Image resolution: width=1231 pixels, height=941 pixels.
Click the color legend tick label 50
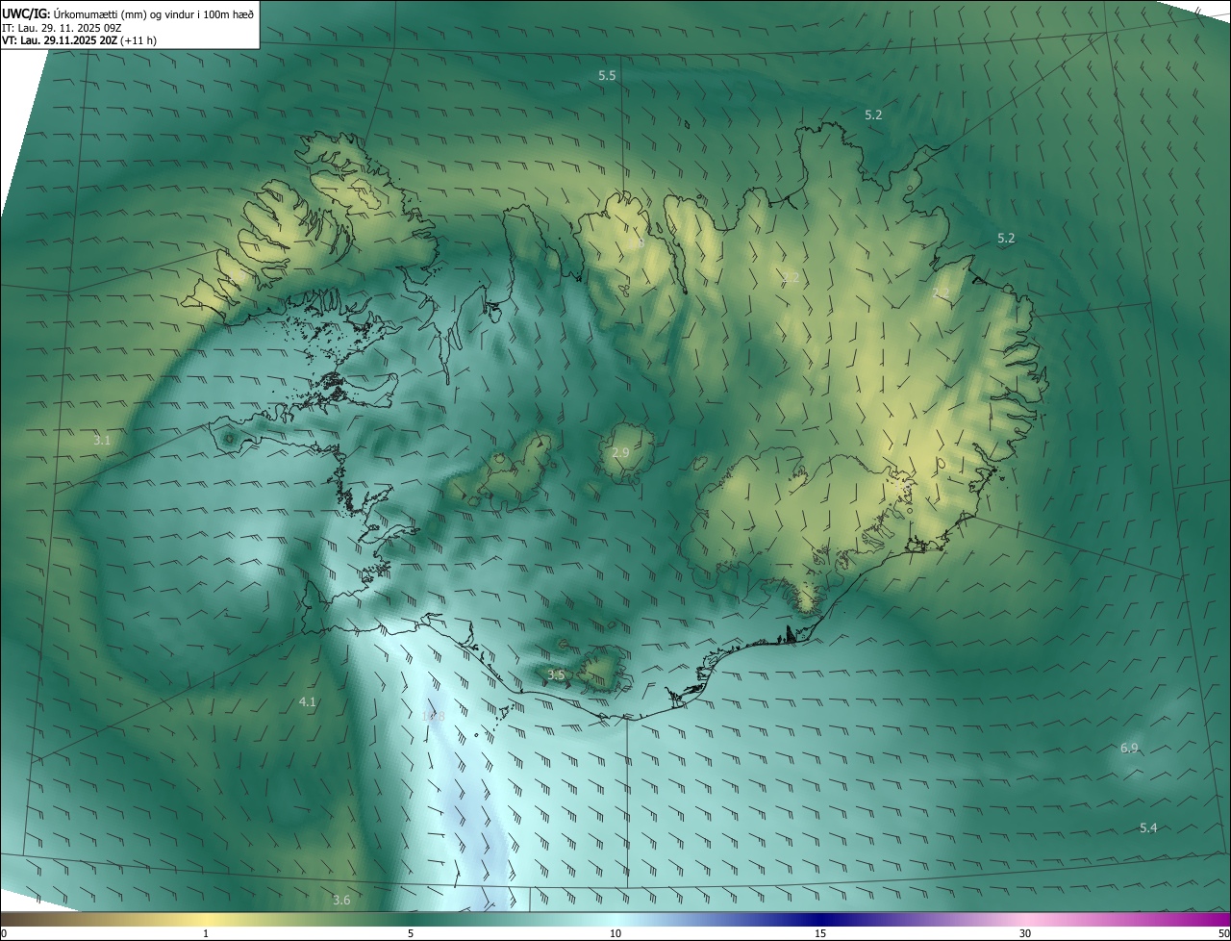point(1223,933)
